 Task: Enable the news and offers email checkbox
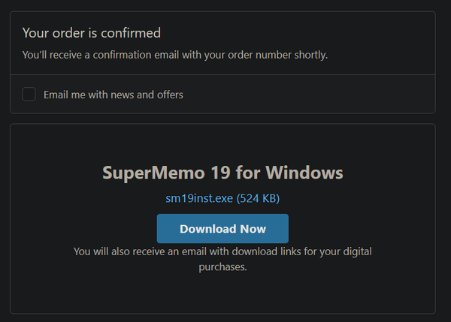tap(29, 95)
